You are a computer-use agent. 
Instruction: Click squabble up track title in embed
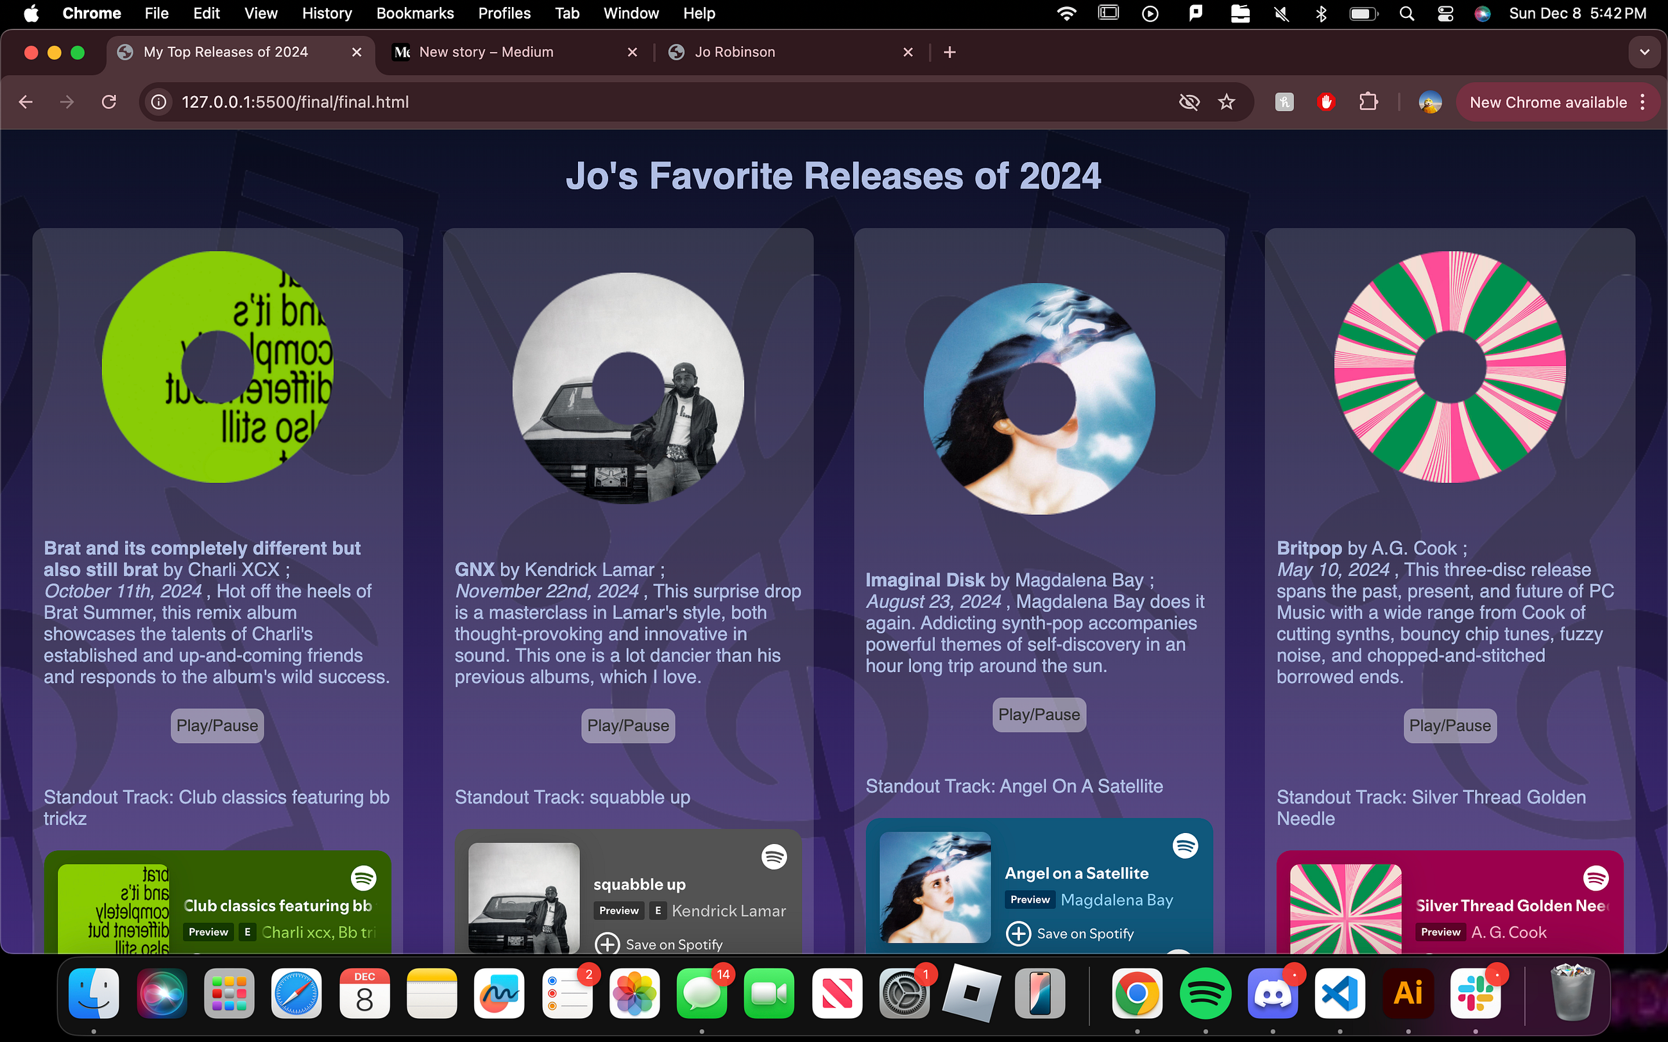[x=640, y=884]
